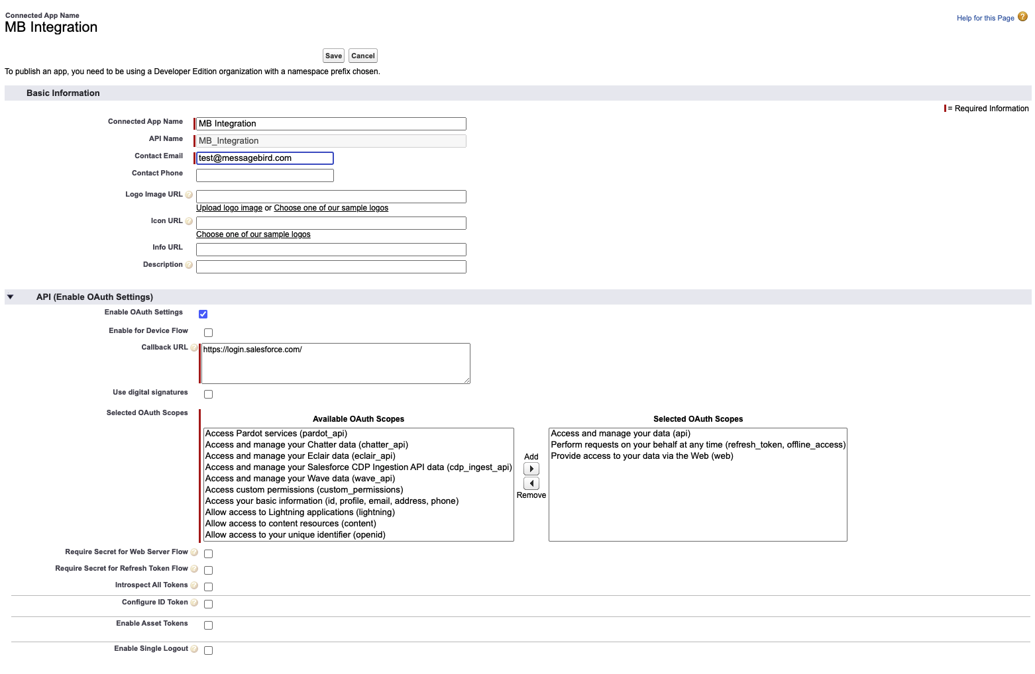Check Configure ID Token
Image resolution: width=1035 pixels, height=674 pixels.
coord(208,604)
